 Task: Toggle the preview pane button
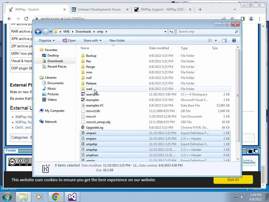coord(225,41)
